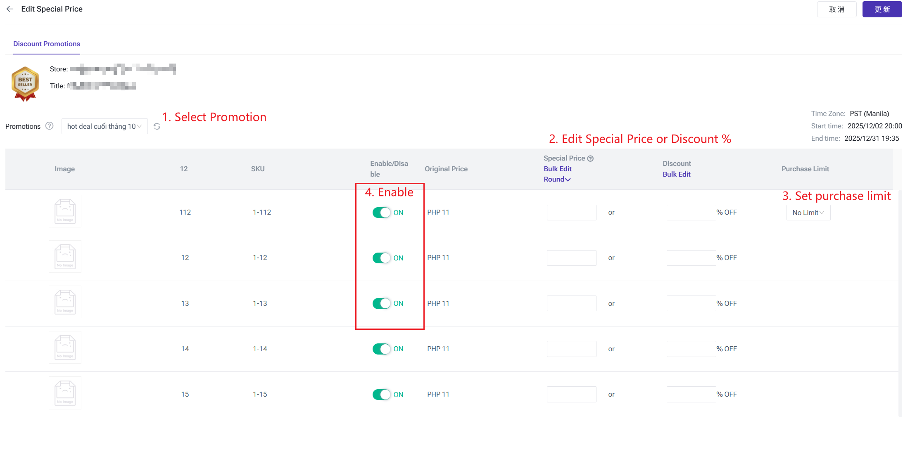The image size is (903, 454).
Task: Click product image placeholder for SKU 1-112
Action: (65, 211)
